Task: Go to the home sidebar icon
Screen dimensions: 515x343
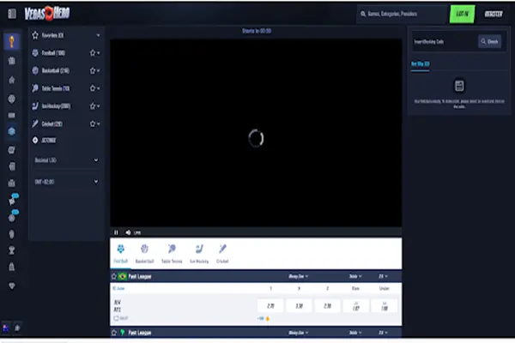Action: (12, 80)
